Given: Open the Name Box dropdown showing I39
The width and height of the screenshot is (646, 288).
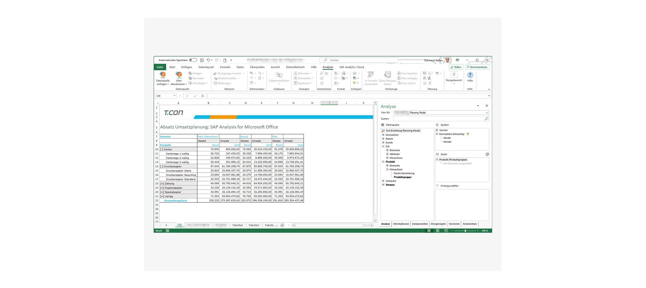Looking at the screenshot, I should (174, 96).
